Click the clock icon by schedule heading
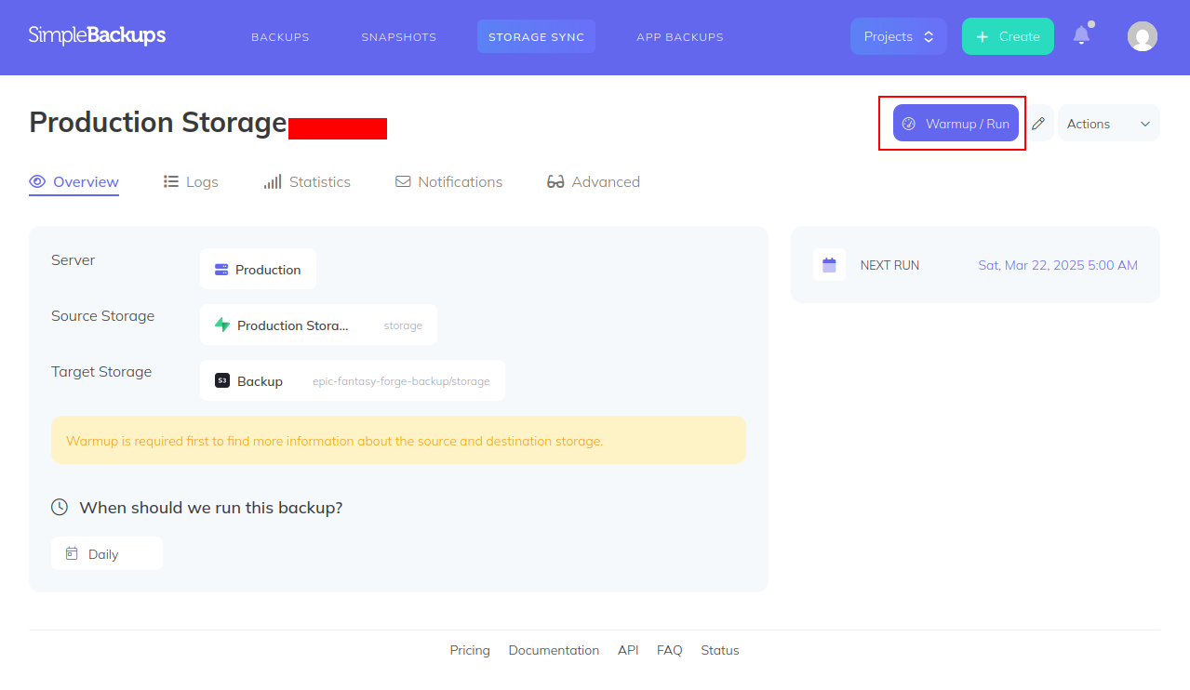 coord(60,507)
